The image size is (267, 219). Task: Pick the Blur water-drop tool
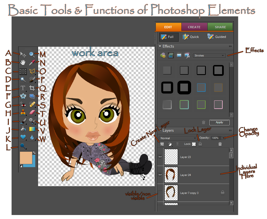pos(32,137)
